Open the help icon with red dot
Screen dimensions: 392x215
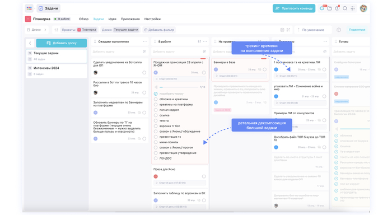click(x=337, y=8)
